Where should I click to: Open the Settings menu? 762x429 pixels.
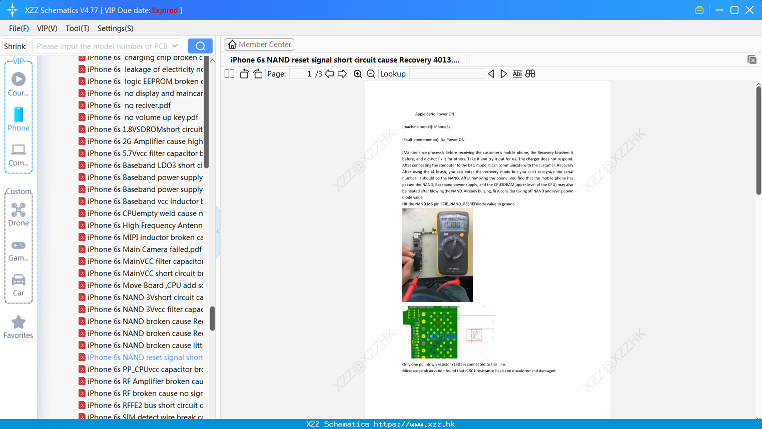coord(116,28)
